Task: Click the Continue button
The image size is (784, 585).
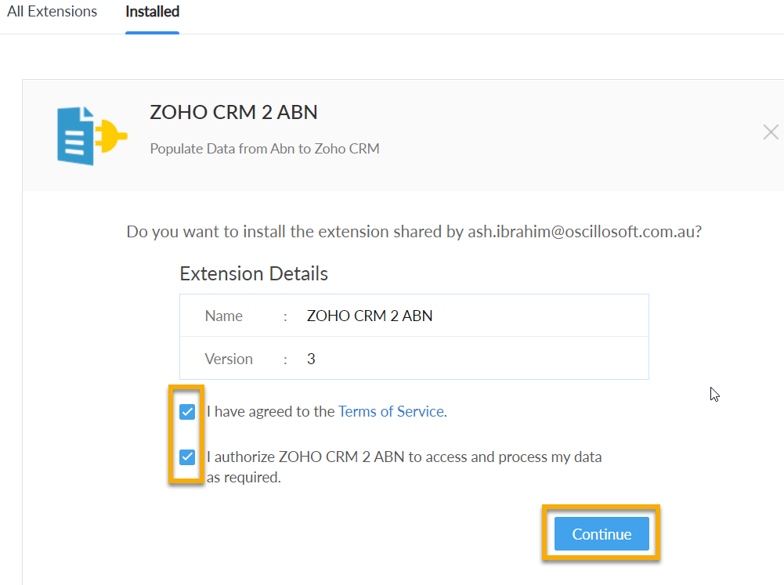Action: pyautogui.click(x=602, y=533)
